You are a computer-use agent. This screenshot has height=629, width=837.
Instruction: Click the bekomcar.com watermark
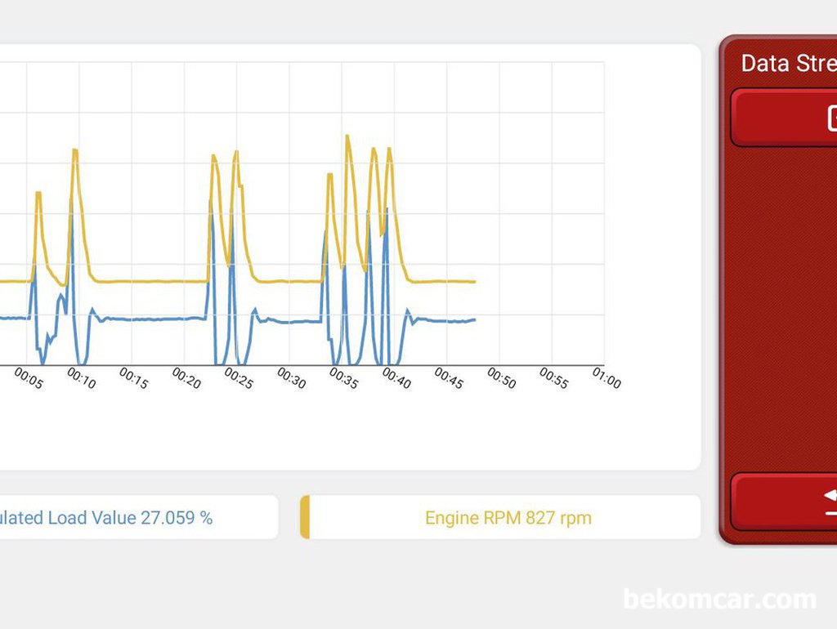click(719, 599)
